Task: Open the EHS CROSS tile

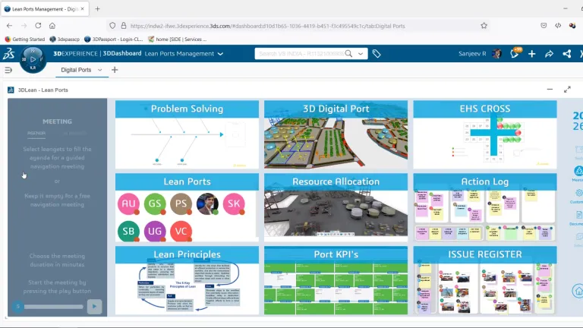Action: [x=485, y=134]
